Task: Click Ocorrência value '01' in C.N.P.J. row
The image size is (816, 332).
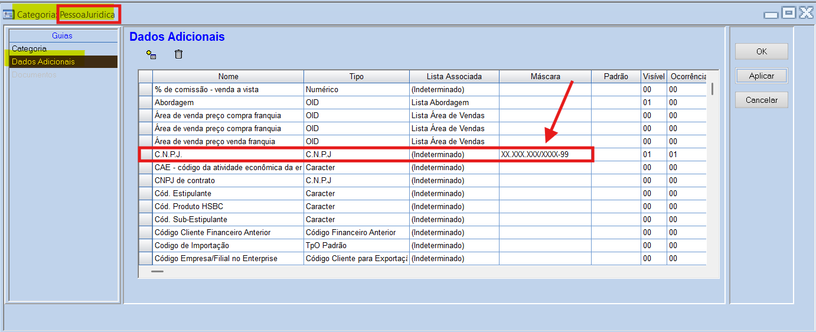Action: tap(687, 154)
